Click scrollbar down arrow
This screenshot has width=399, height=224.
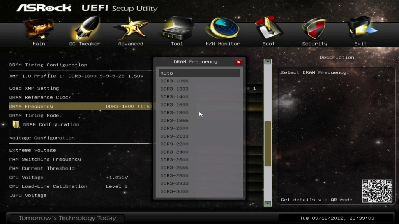click(x=268, y=203)
